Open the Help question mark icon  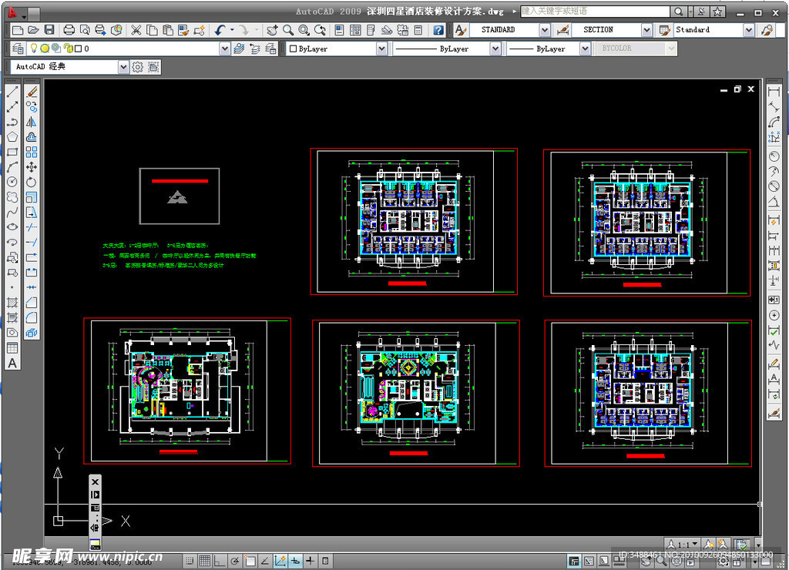pyautogui.click(x=438, y=30)
